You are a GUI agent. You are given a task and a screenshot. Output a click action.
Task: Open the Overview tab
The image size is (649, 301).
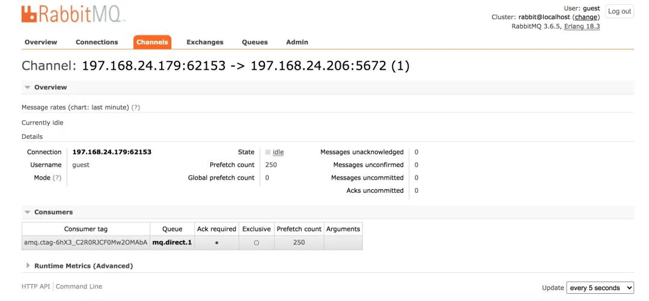pos(41,42)
